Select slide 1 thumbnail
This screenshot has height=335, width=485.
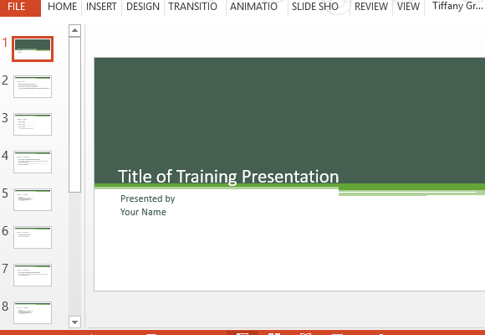[33, 49]
